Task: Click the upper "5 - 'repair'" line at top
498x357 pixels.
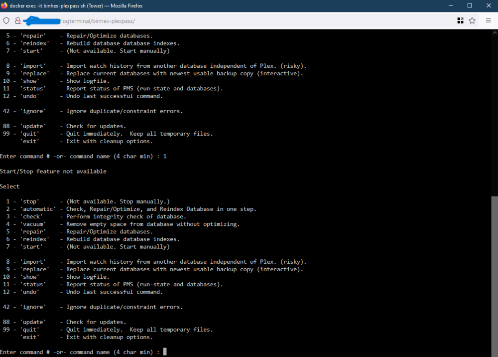Action: (x=79, y=36)
